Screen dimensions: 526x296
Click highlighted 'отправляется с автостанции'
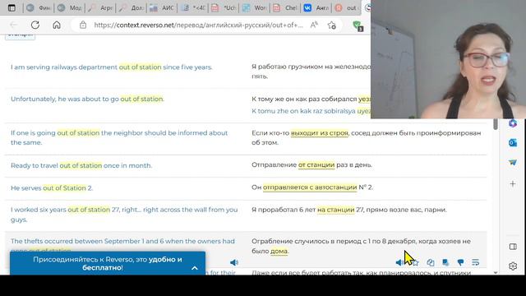click(x=310, y=187)
